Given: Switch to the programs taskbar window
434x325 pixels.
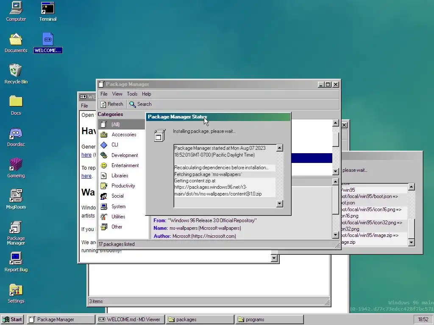Looking at the screenshot, I should pyautogui.click(x=270, y=319).
